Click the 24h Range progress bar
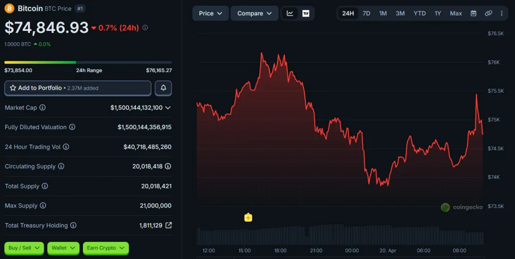Screen dimensions: 515x259 click(x=88, y=62)
